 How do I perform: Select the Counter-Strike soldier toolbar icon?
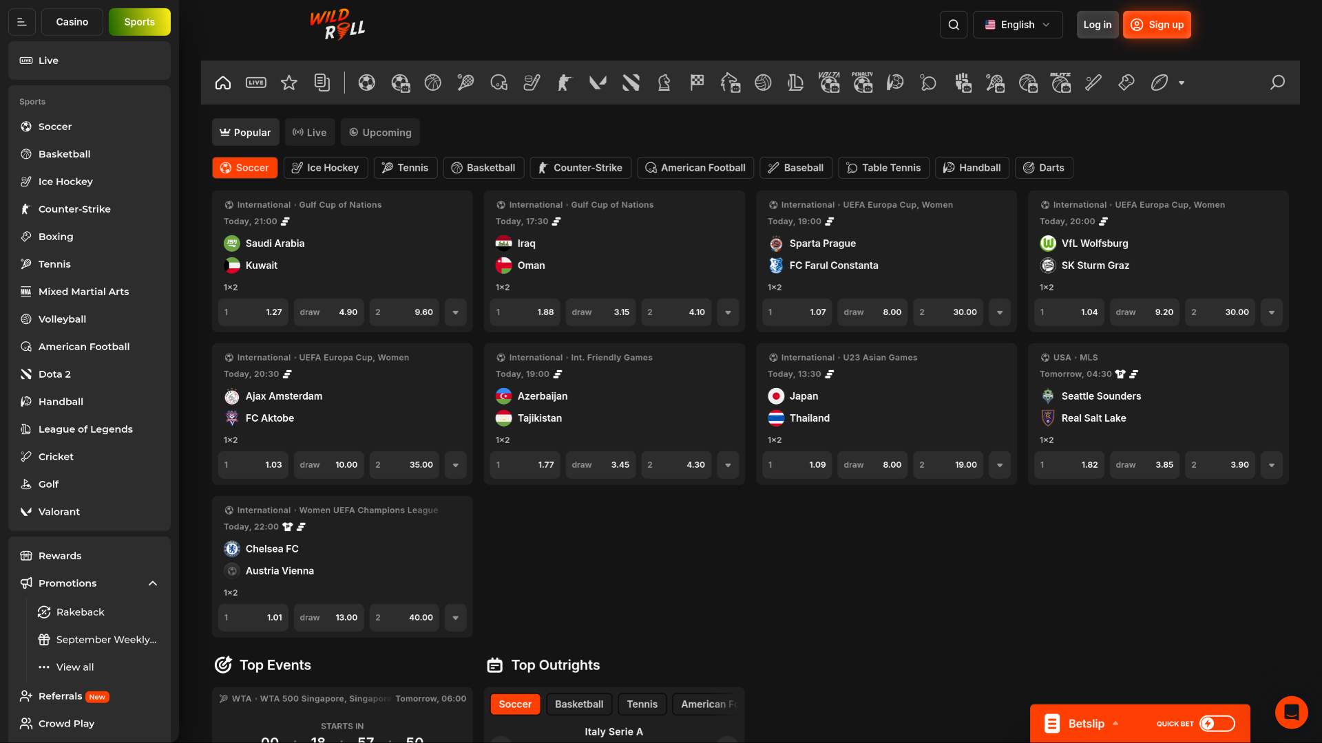[x=565, y=83]
